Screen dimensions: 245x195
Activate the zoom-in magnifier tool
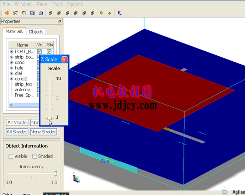pos(15,13)
